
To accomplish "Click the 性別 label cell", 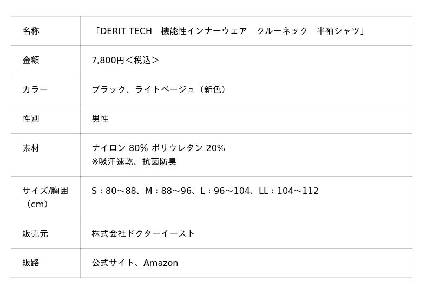I will coord(31,119).
